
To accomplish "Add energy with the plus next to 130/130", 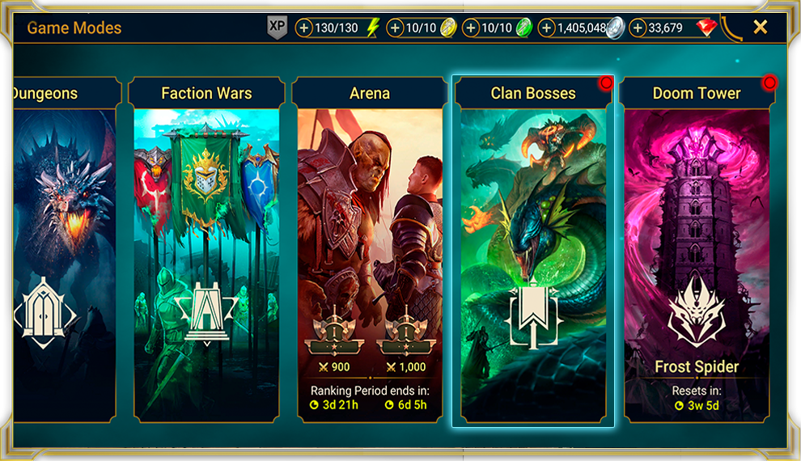I will [x=303, y=28].
